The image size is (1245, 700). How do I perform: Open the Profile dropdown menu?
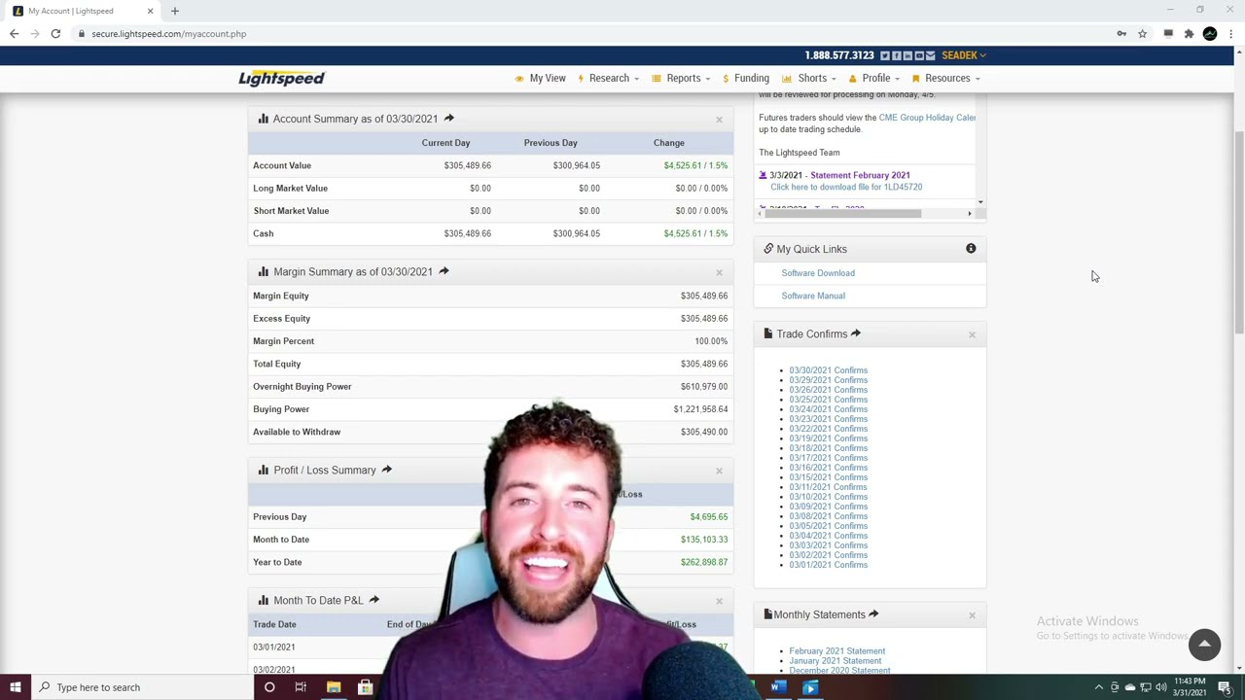(x=874, y=78)
